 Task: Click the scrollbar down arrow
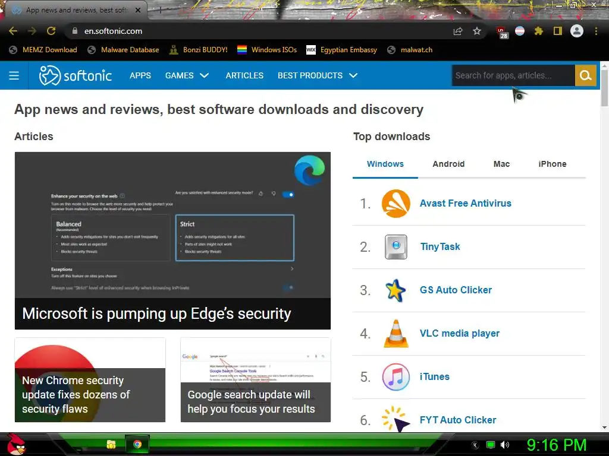click(604, 427)
